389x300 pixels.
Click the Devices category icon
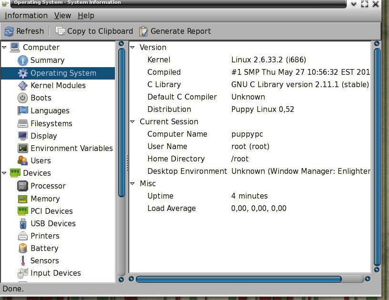(15, 173)
